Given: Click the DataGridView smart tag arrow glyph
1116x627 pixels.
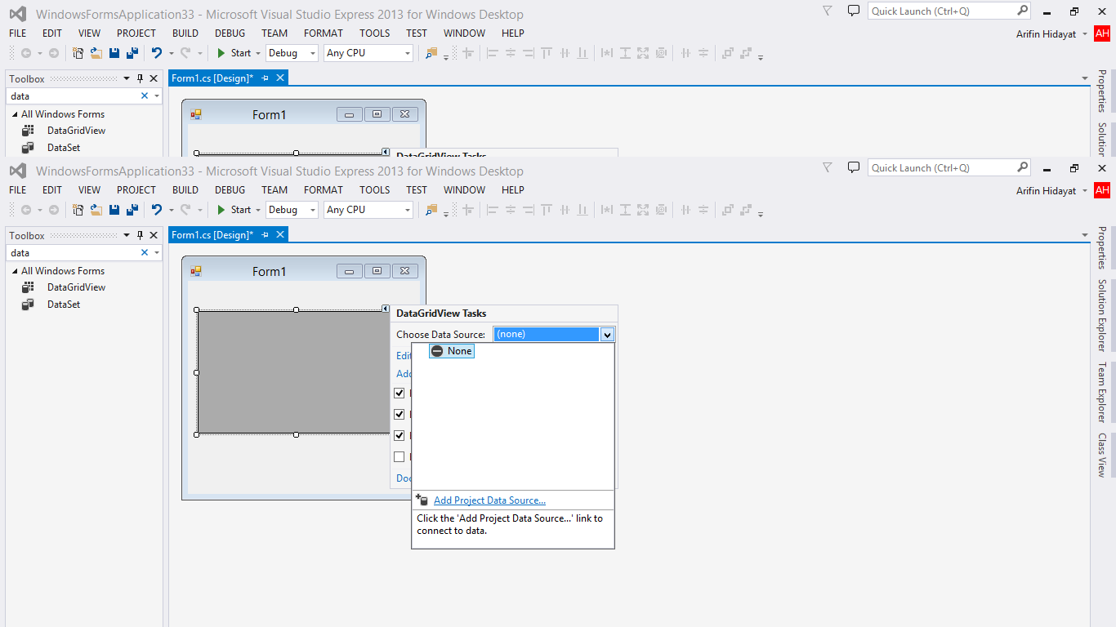Looking at the screenshot, I should (385, 309).
